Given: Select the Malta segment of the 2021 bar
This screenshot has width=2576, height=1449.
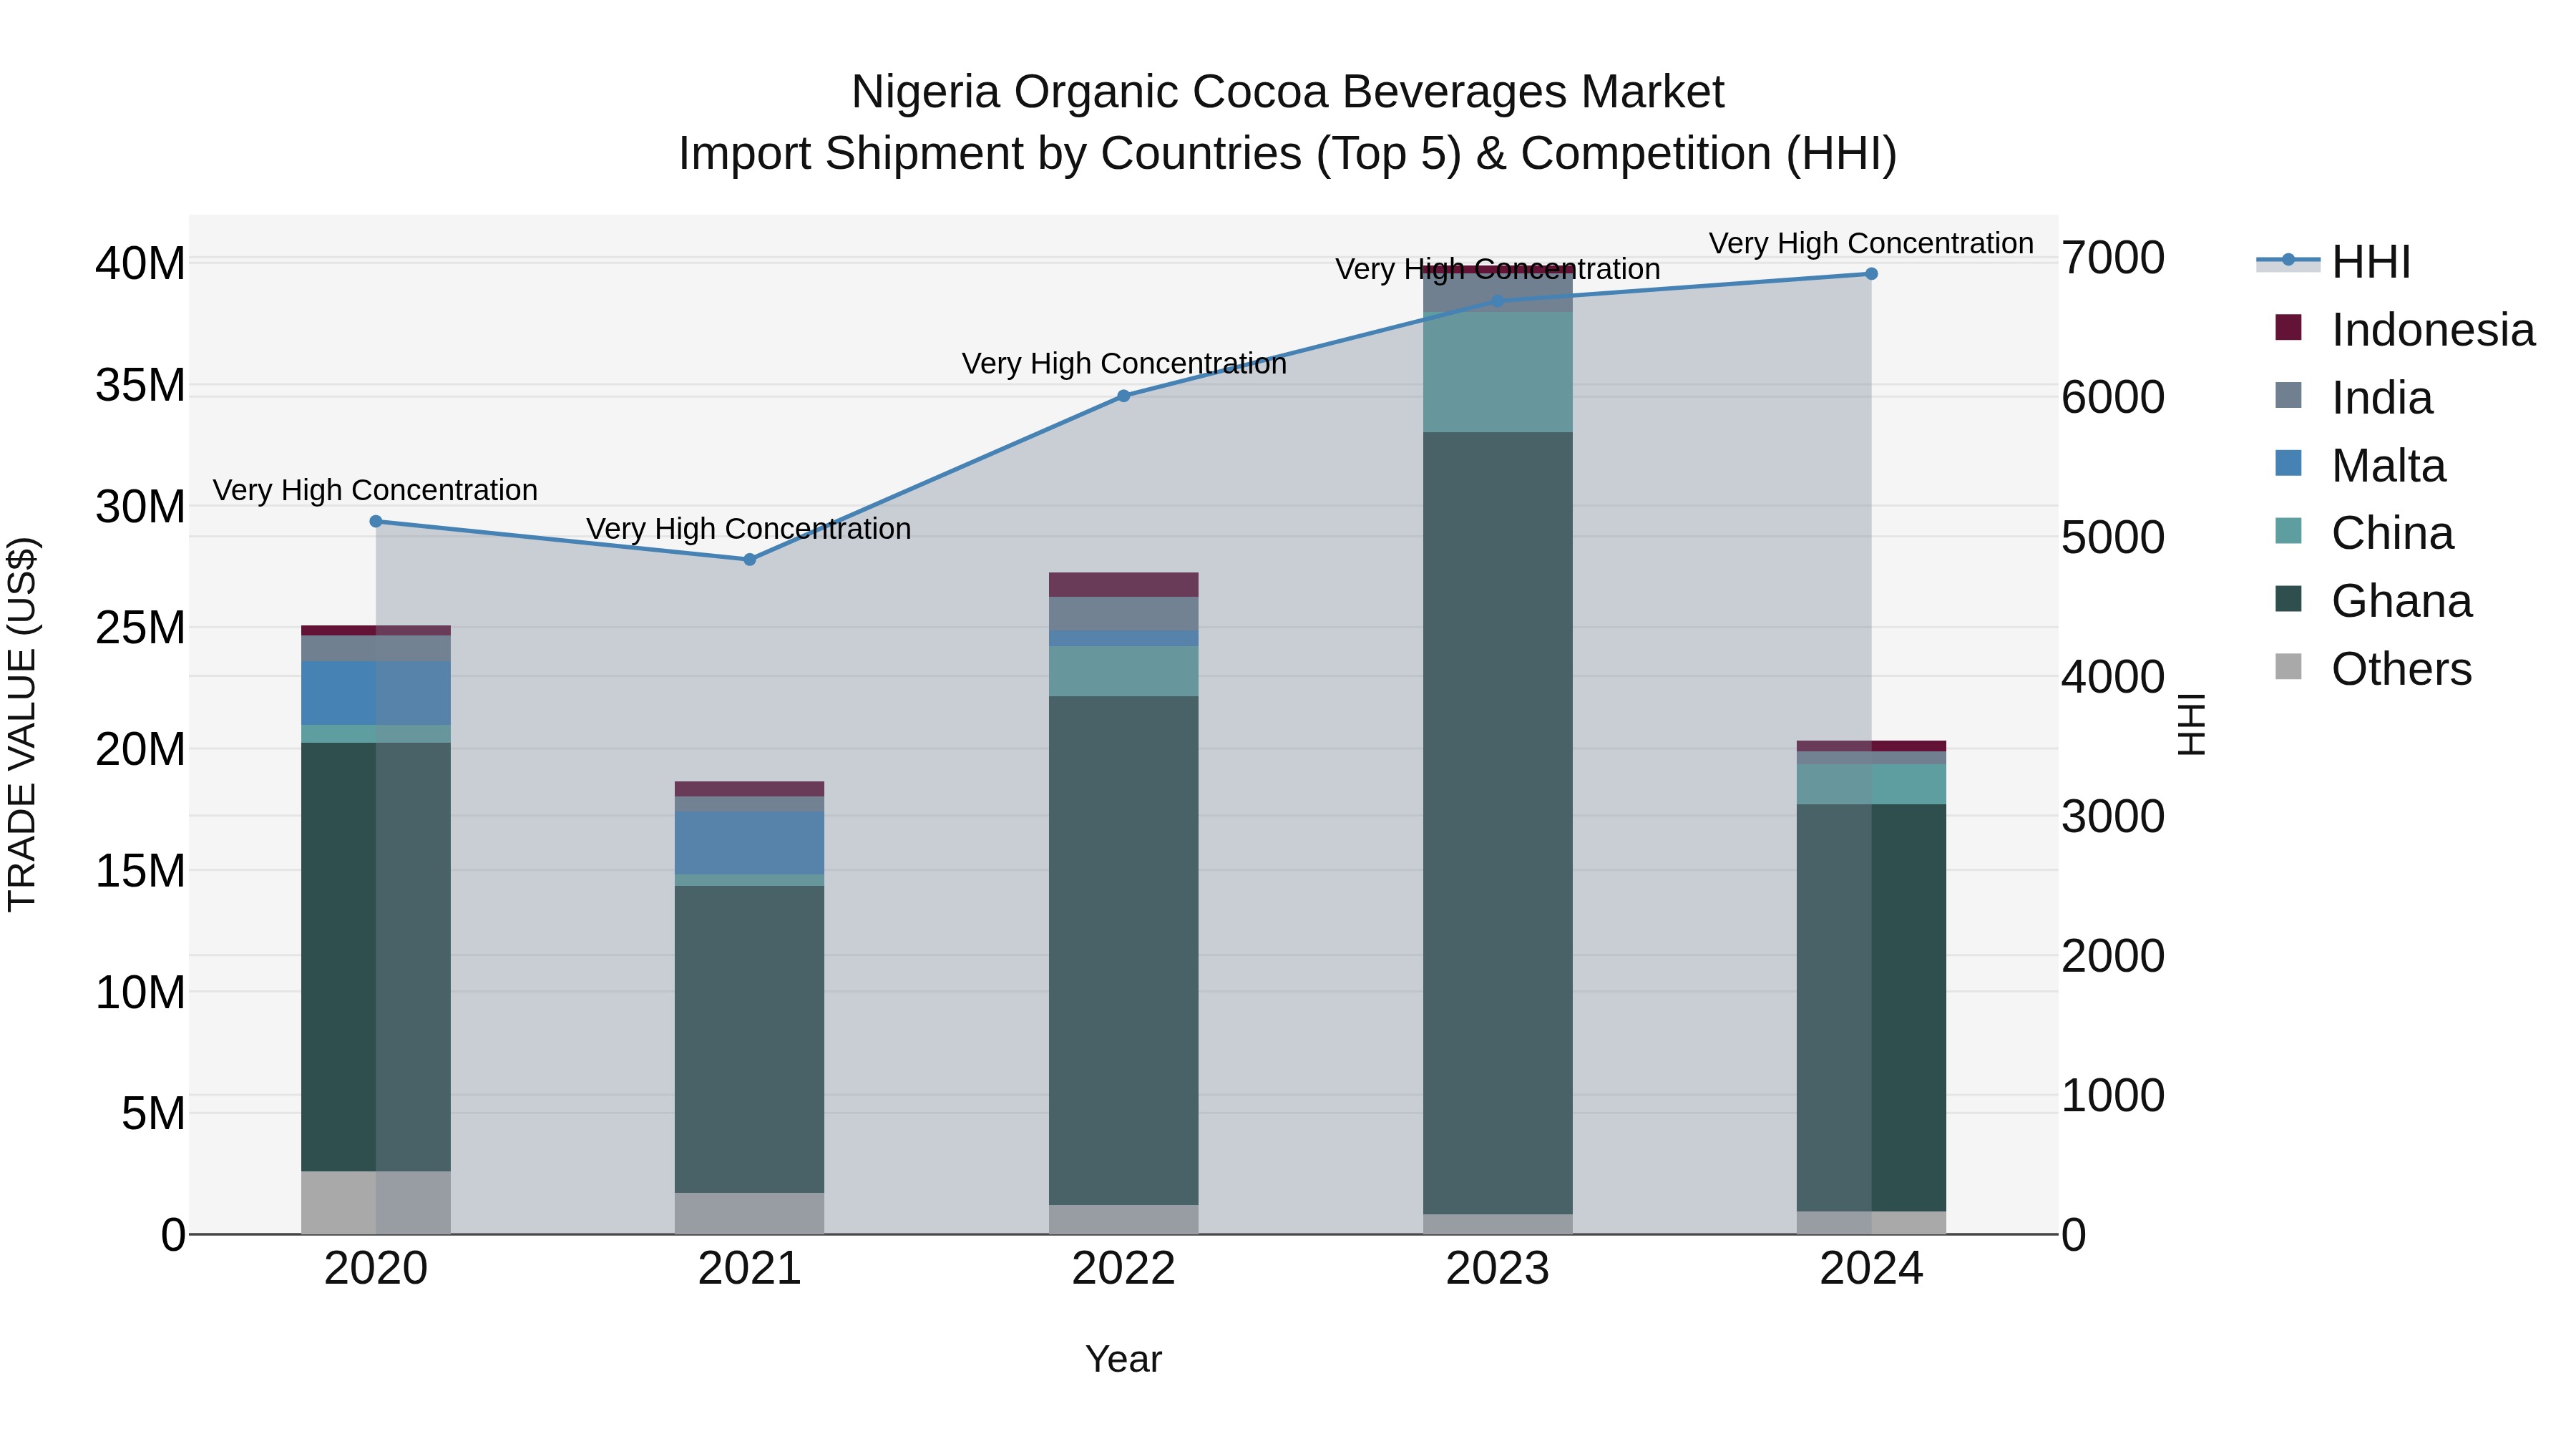Looking at the screenshot, I should click(x=750, y=843).
